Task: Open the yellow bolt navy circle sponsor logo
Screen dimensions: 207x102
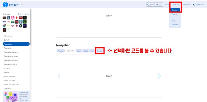Action: point(21,26)
